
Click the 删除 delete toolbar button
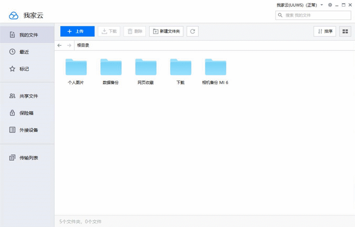(135, 31)
